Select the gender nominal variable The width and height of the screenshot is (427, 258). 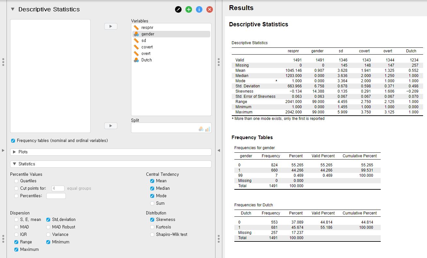(x=148, y=34)
